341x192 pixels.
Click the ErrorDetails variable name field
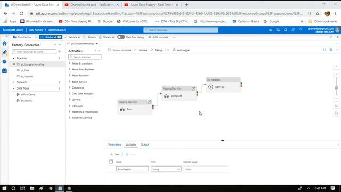133,169
